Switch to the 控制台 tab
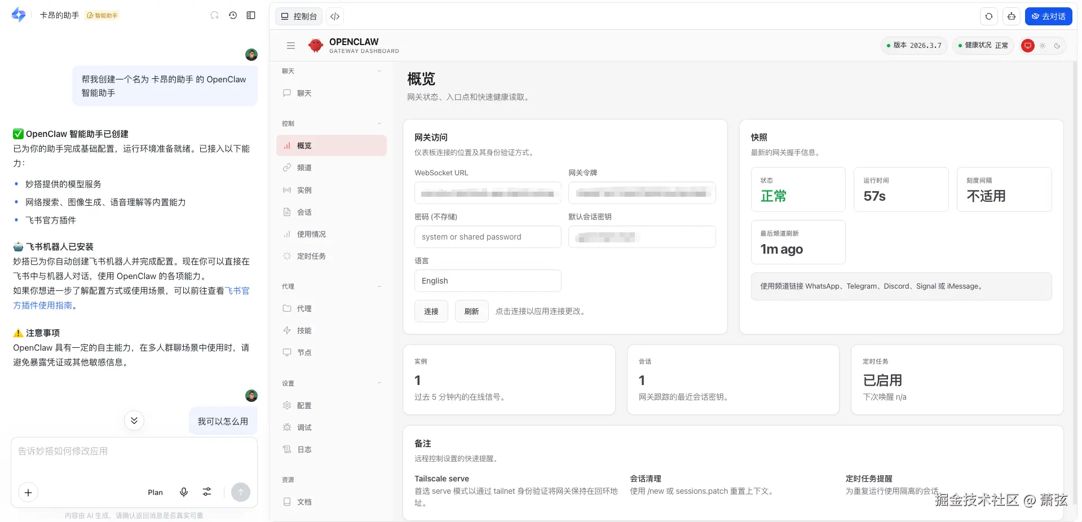 pyautogui.click(x=298, y=16)
